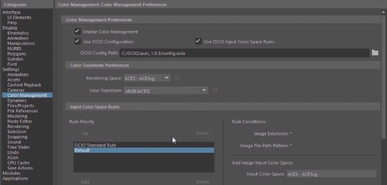
Task: Open Files/Projects category
Action: click(x=21, y=106)
